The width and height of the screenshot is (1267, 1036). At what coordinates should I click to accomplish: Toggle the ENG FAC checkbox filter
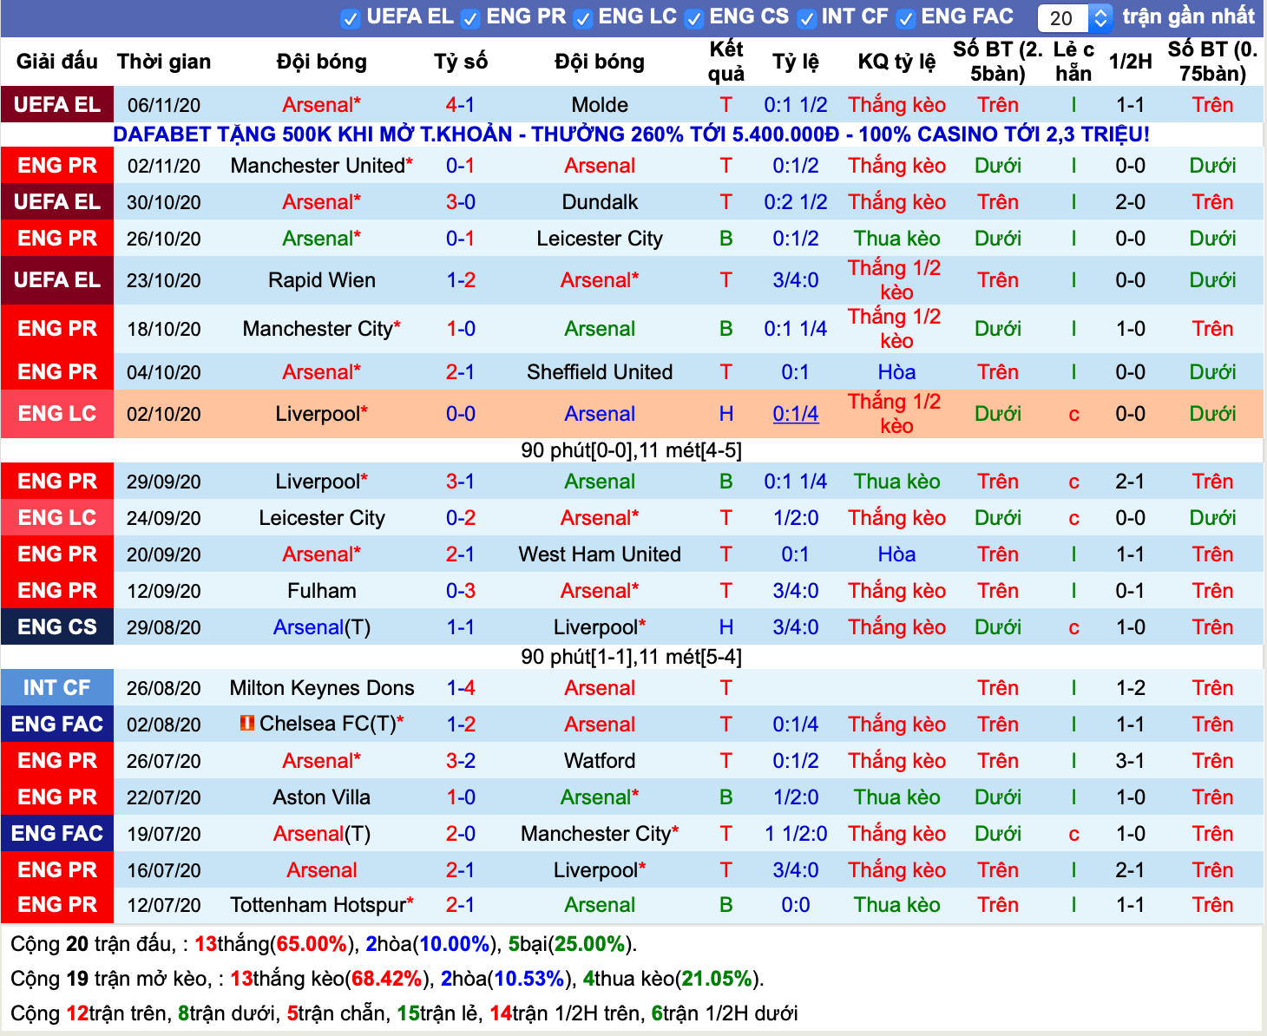[x=906, y=18]
